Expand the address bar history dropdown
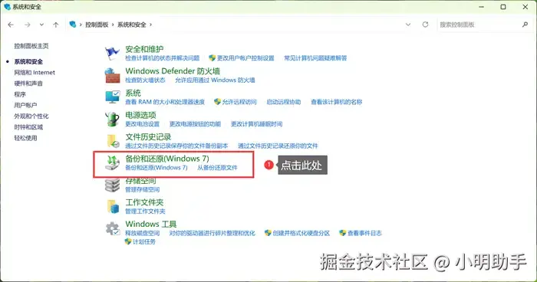The width and height of the screenshot is (537, 282). click(408, 25)
